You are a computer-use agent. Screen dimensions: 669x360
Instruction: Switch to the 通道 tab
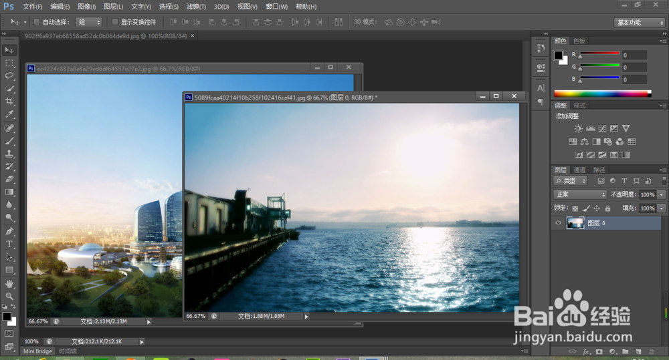click(579, 170)
